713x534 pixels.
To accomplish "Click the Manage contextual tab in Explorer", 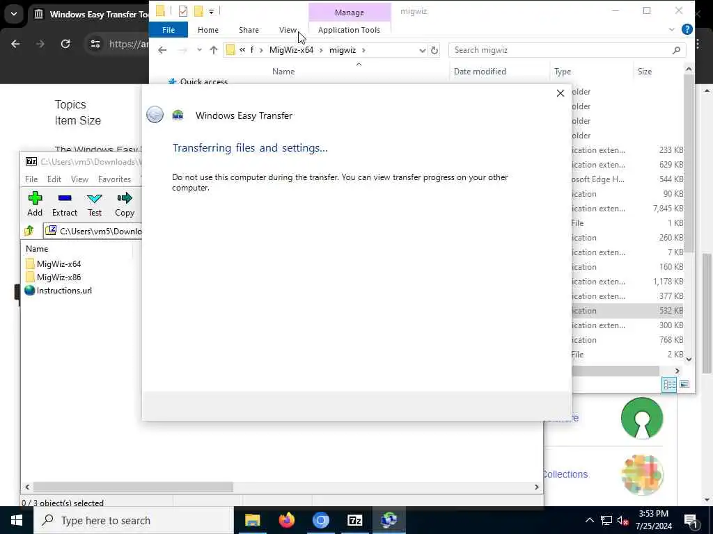I will pyautogui.click(x=350, y=13).
